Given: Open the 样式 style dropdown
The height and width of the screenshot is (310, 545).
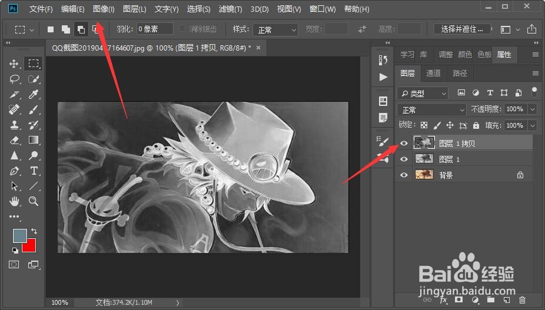Looking at the screenshot, I should [275, 29].
